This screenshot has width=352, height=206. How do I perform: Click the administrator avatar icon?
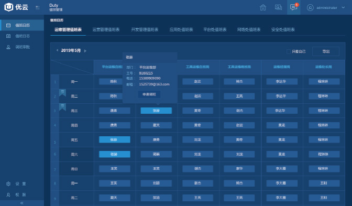[310, 8]
